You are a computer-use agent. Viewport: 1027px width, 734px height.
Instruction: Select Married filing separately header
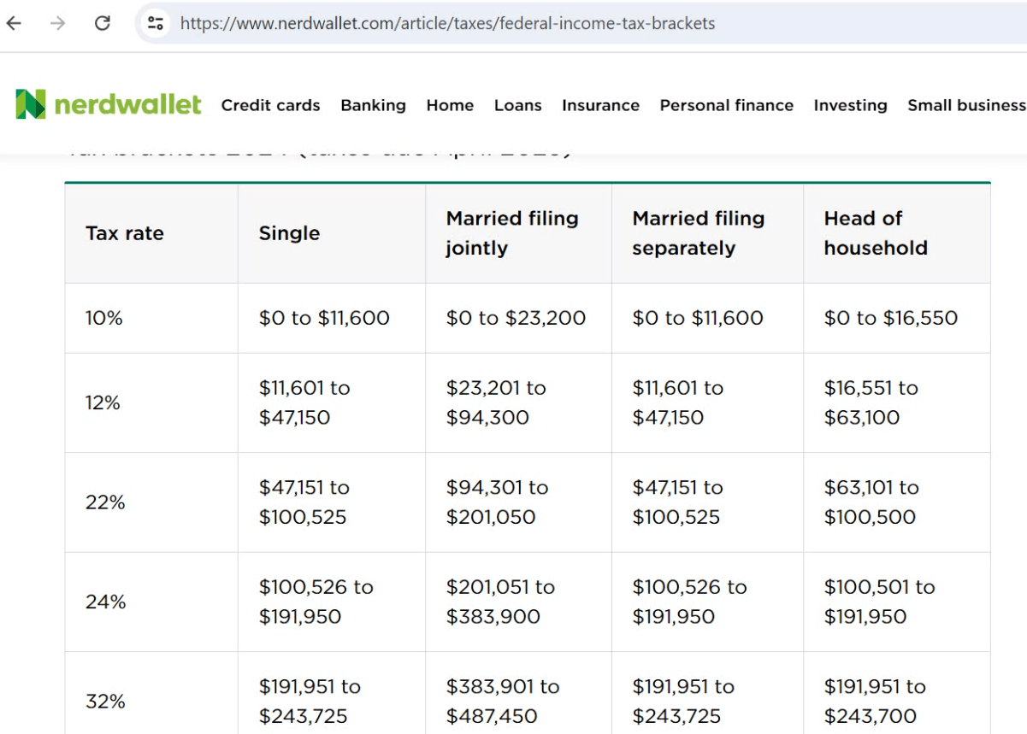(708, 233)
